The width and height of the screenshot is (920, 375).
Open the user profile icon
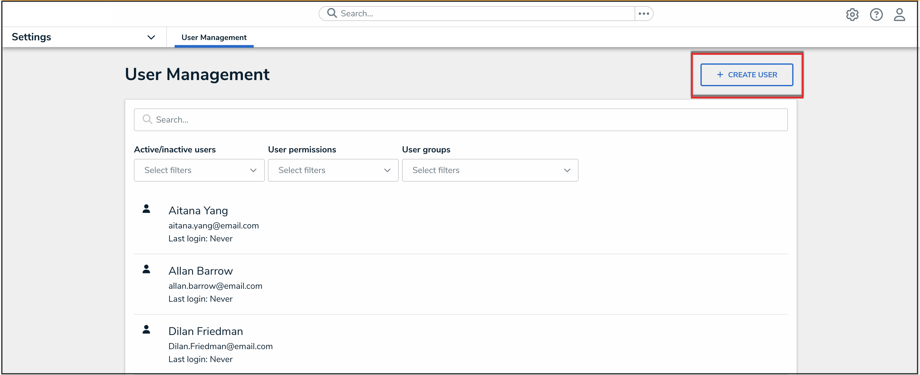[x=899, y=15]
